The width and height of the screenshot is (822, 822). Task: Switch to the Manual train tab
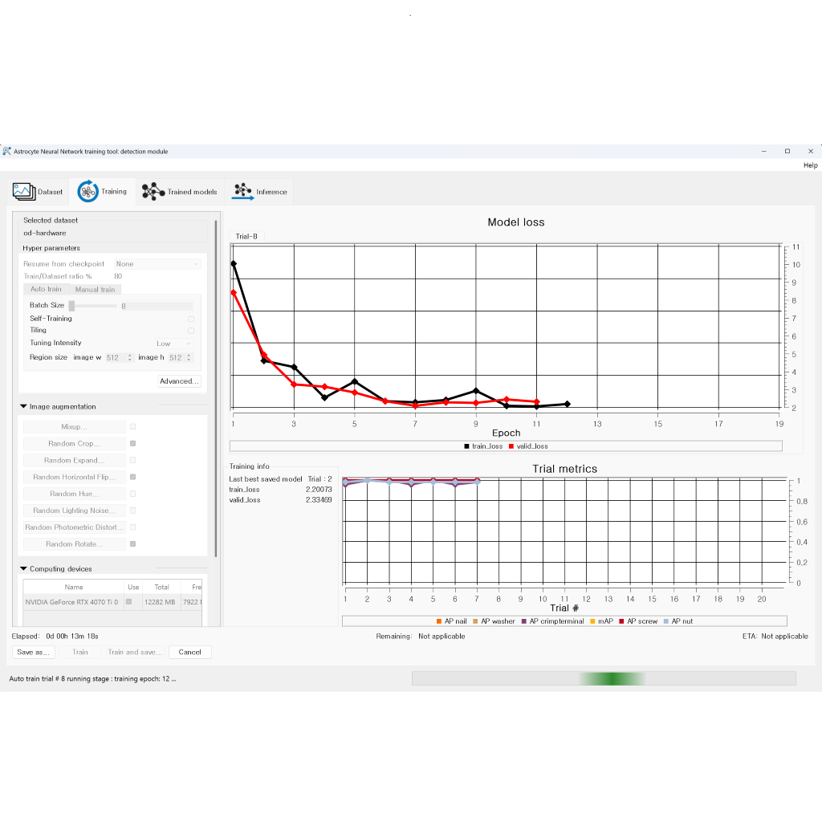(95, 289)
